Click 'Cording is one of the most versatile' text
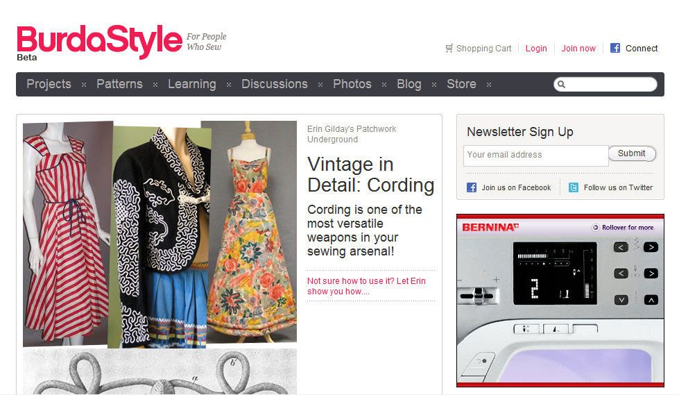 [365, 230]
